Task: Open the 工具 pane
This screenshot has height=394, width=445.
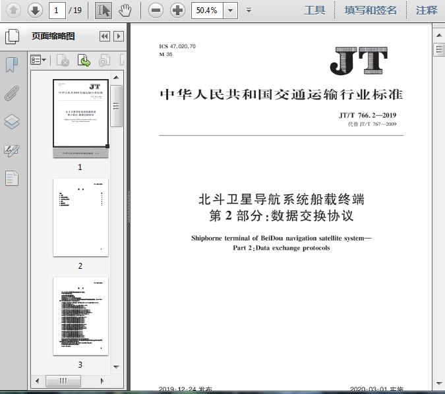Action: [x=314, y=11]
